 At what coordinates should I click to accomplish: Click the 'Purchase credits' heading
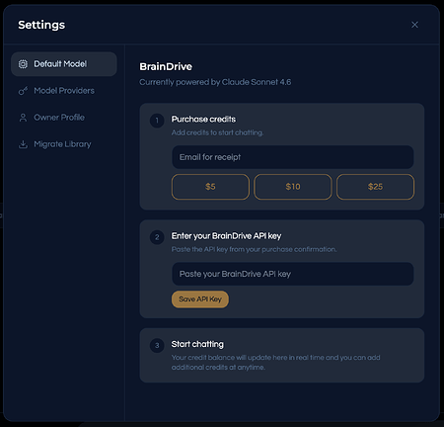pyautogui.click(x=203, y=120)
